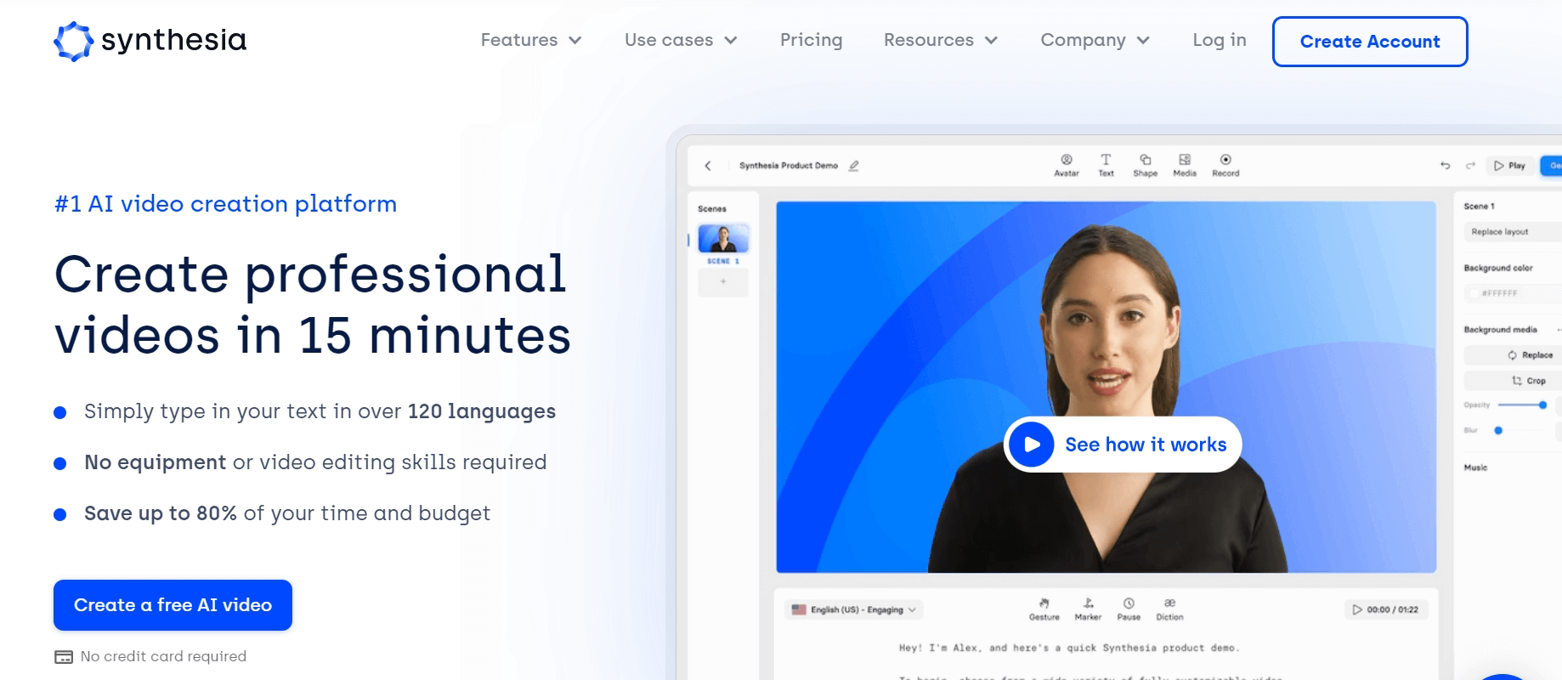Viewport: 1562px width, 680px height.
Task: Click the credit card icon
Action: 64,657
